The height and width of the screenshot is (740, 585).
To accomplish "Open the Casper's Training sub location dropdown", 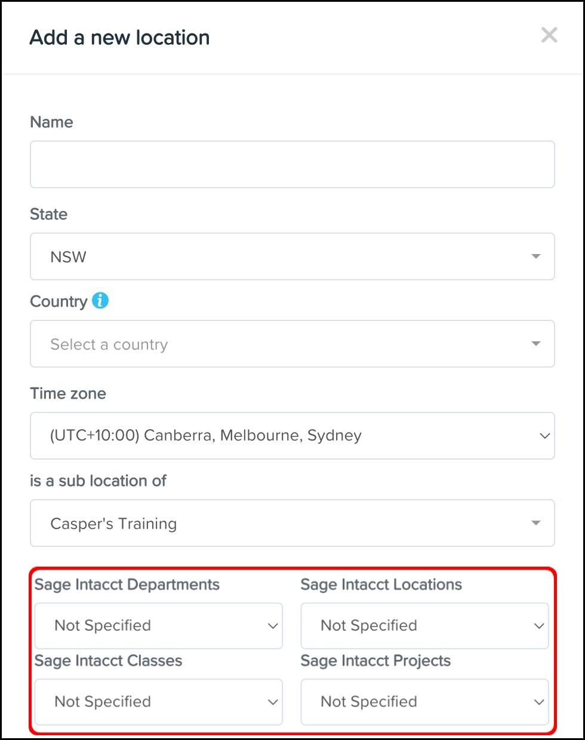I will click(x=287, y=523).
